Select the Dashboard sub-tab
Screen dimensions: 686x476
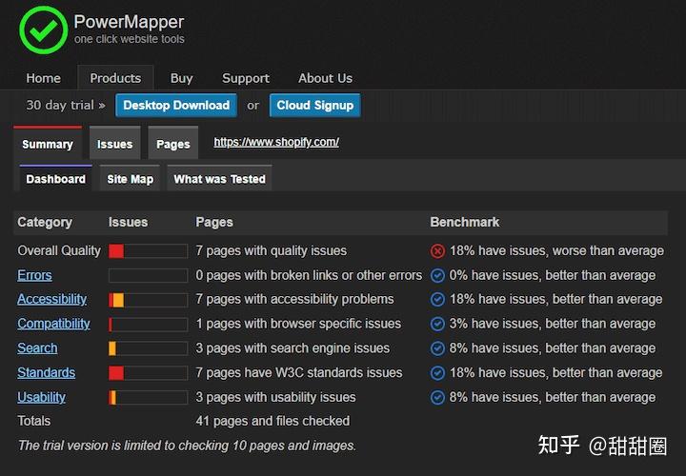tap(56, 179)
